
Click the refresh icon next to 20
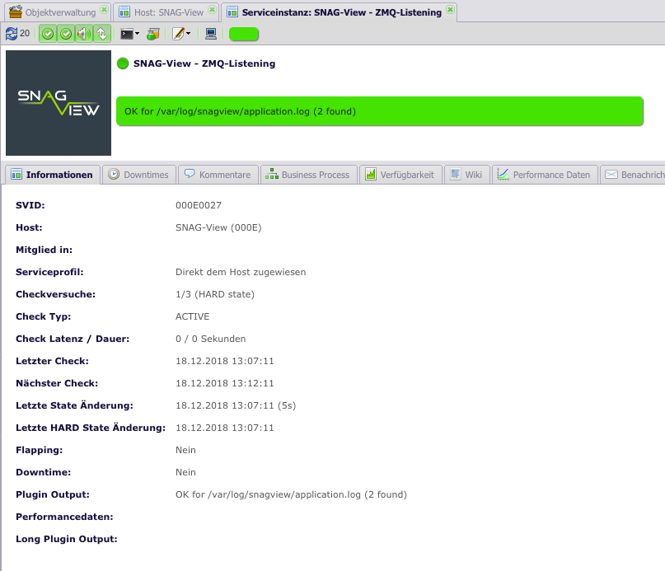coord(12,34)
